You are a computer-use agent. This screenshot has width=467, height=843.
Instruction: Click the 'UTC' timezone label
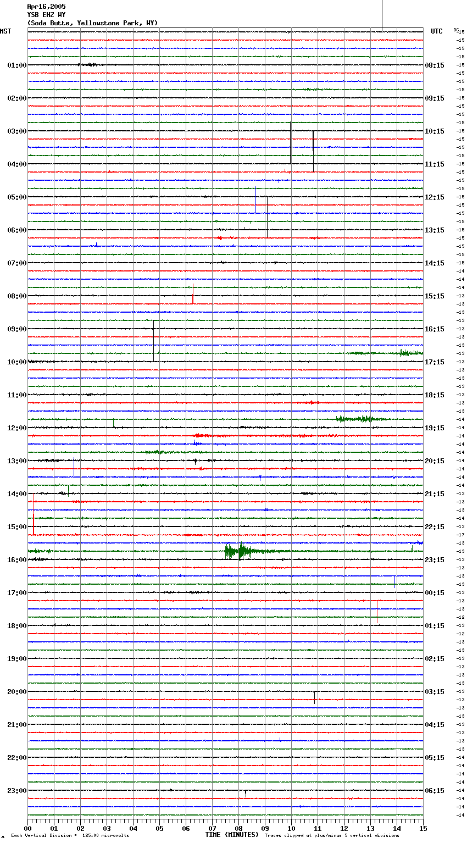(x=437, y=31)
